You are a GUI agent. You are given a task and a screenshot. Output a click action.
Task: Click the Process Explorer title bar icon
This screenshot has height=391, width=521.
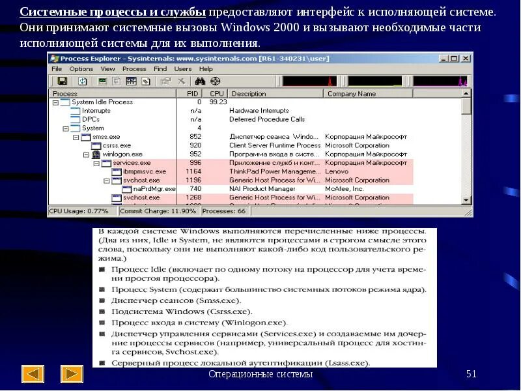click(x=54, y=59)
